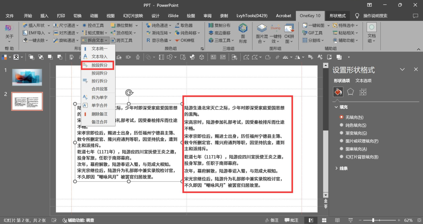Select slide 1 thumbnail
Image resolution: width=423 pixels, height=224 pixels.
pyautogui.click(x=27, y=77)
